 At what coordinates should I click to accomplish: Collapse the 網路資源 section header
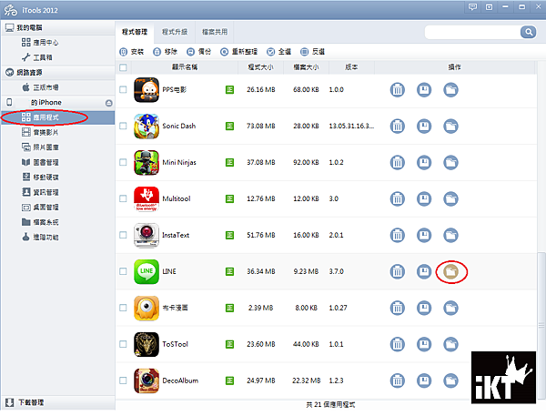pos(58,73)
